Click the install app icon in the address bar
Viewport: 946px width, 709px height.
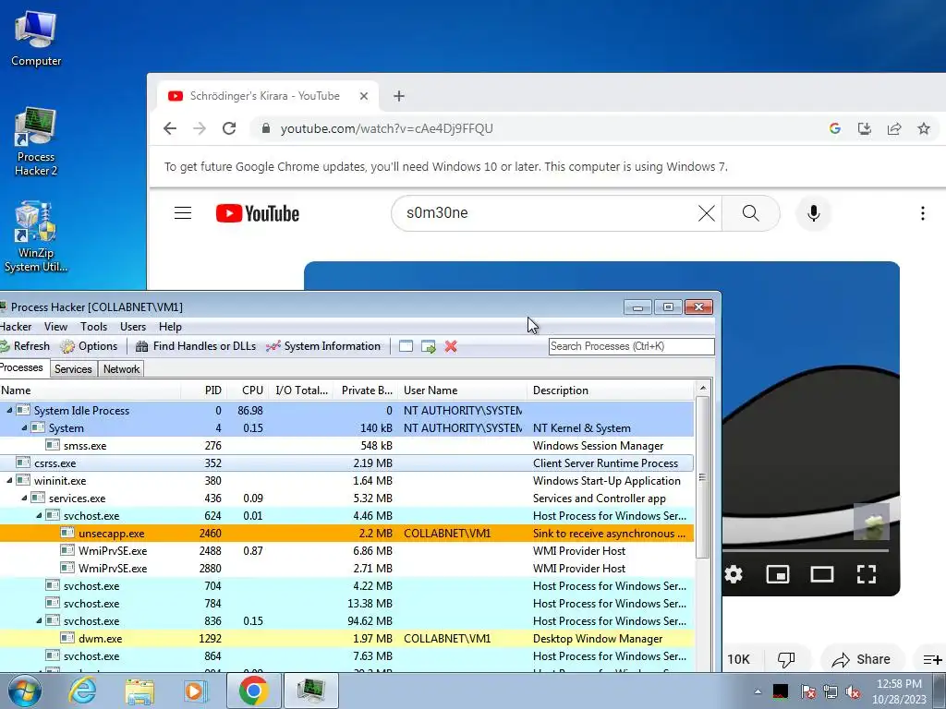(x=865, y=128)
